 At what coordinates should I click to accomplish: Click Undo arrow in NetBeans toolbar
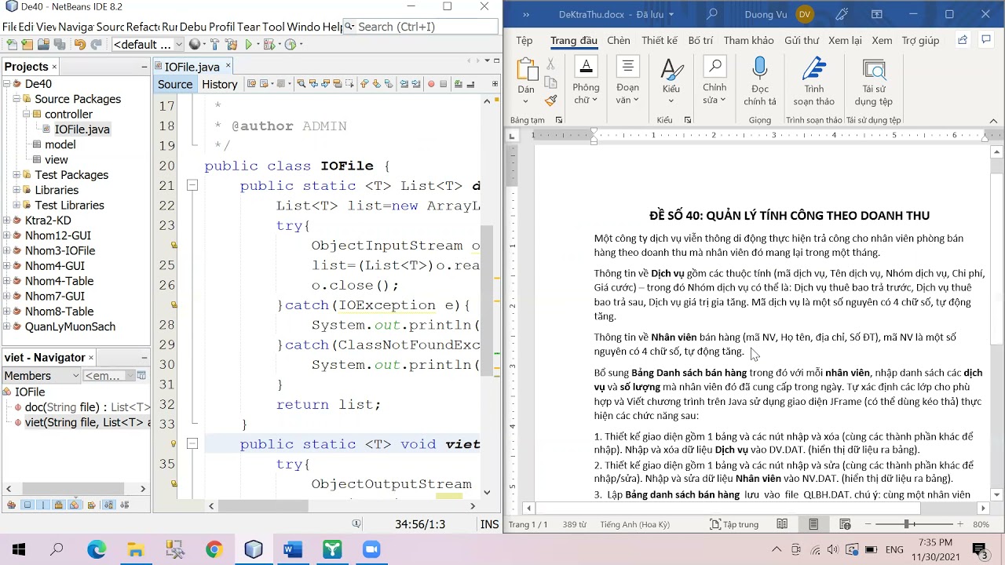[x=79, y=45]
